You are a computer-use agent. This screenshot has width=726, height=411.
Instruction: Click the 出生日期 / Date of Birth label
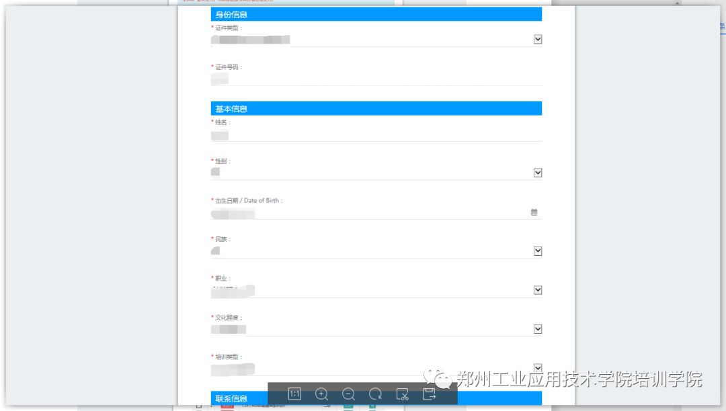pos(247,201)
